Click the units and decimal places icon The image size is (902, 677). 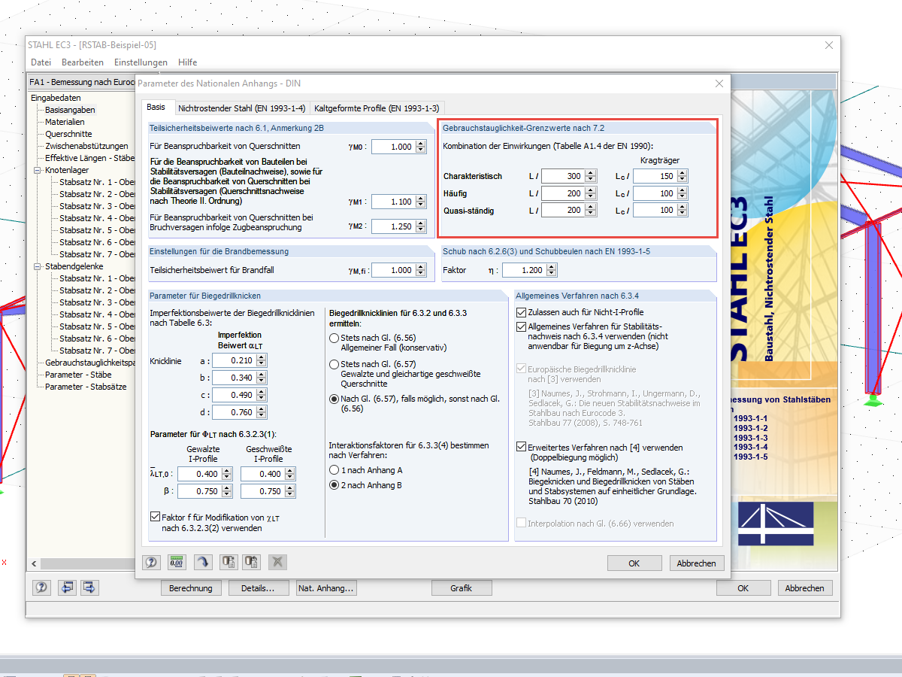coord(177,562)
